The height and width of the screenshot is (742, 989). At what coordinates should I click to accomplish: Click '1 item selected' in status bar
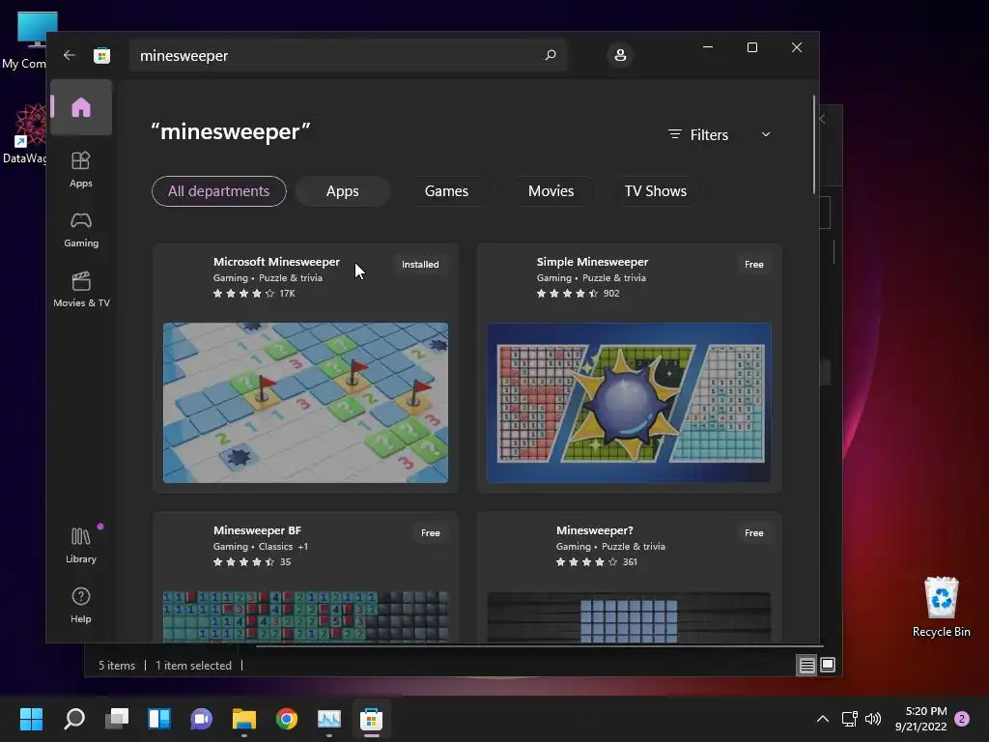click(193, 666)
